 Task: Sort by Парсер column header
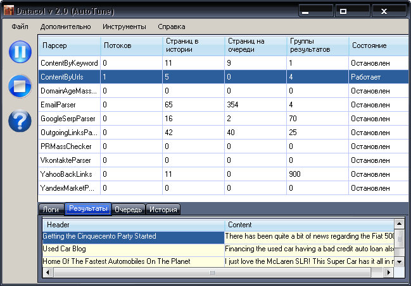pos(68,46)
